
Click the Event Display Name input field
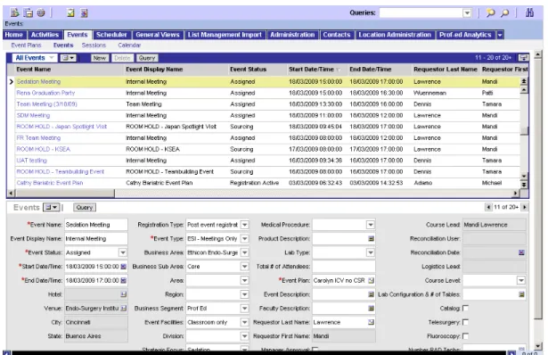point(95,238)
